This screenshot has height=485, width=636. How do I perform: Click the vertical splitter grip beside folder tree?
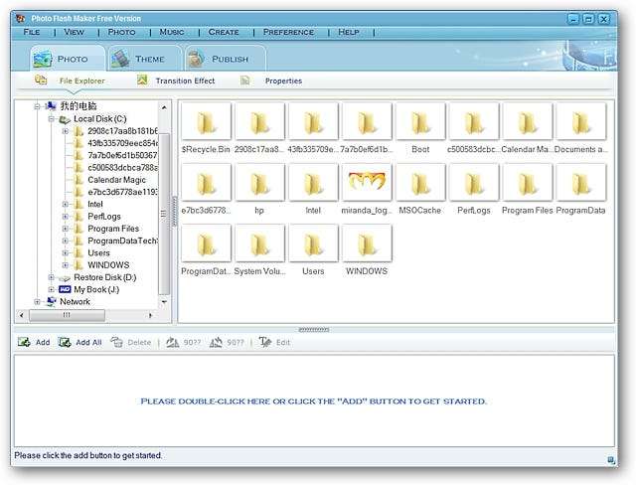point(175,212)
